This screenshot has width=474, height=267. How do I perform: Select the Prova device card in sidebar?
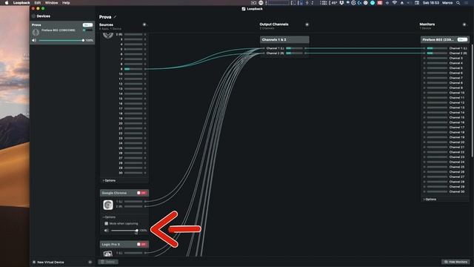62,33
